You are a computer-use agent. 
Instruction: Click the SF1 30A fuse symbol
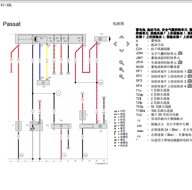coord(54,39)
